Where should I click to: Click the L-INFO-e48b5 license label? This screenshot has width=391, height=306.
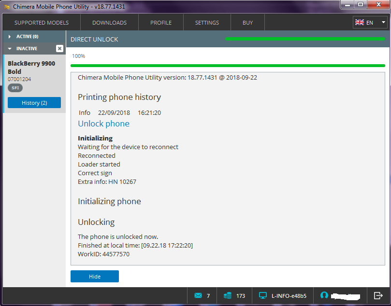pos(289,296)
